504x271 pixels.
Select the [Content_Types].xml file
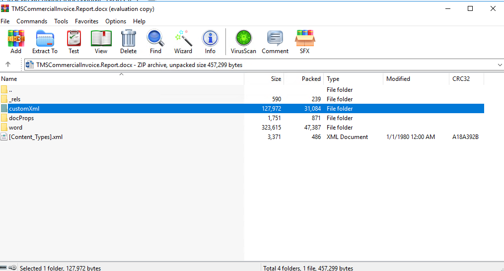click(x=36, y=137)
